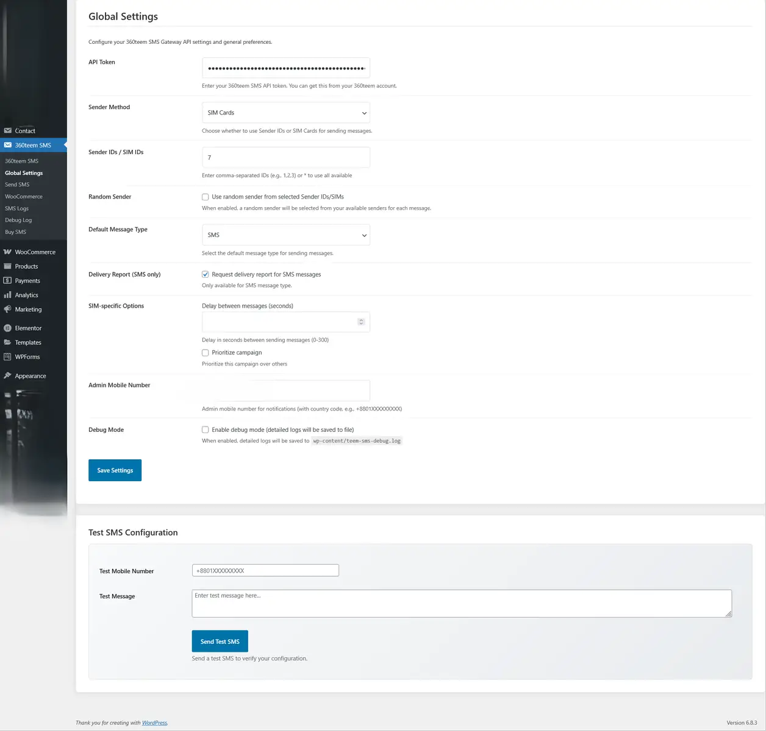
Task: Click the Elementor icon in sidebar
Action: click(x=7, y=328)
